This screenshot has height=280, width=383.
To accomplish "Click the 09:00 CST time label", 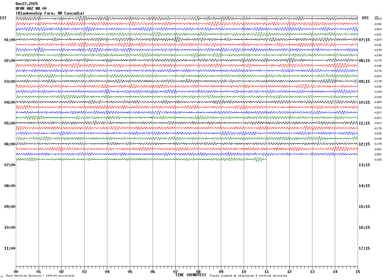I will 10,207.
